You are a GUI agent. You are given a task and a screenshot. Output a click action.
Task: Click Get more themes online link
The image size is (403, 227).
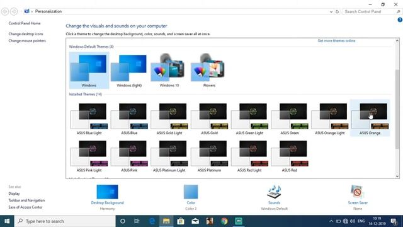[x=336, y=40]
